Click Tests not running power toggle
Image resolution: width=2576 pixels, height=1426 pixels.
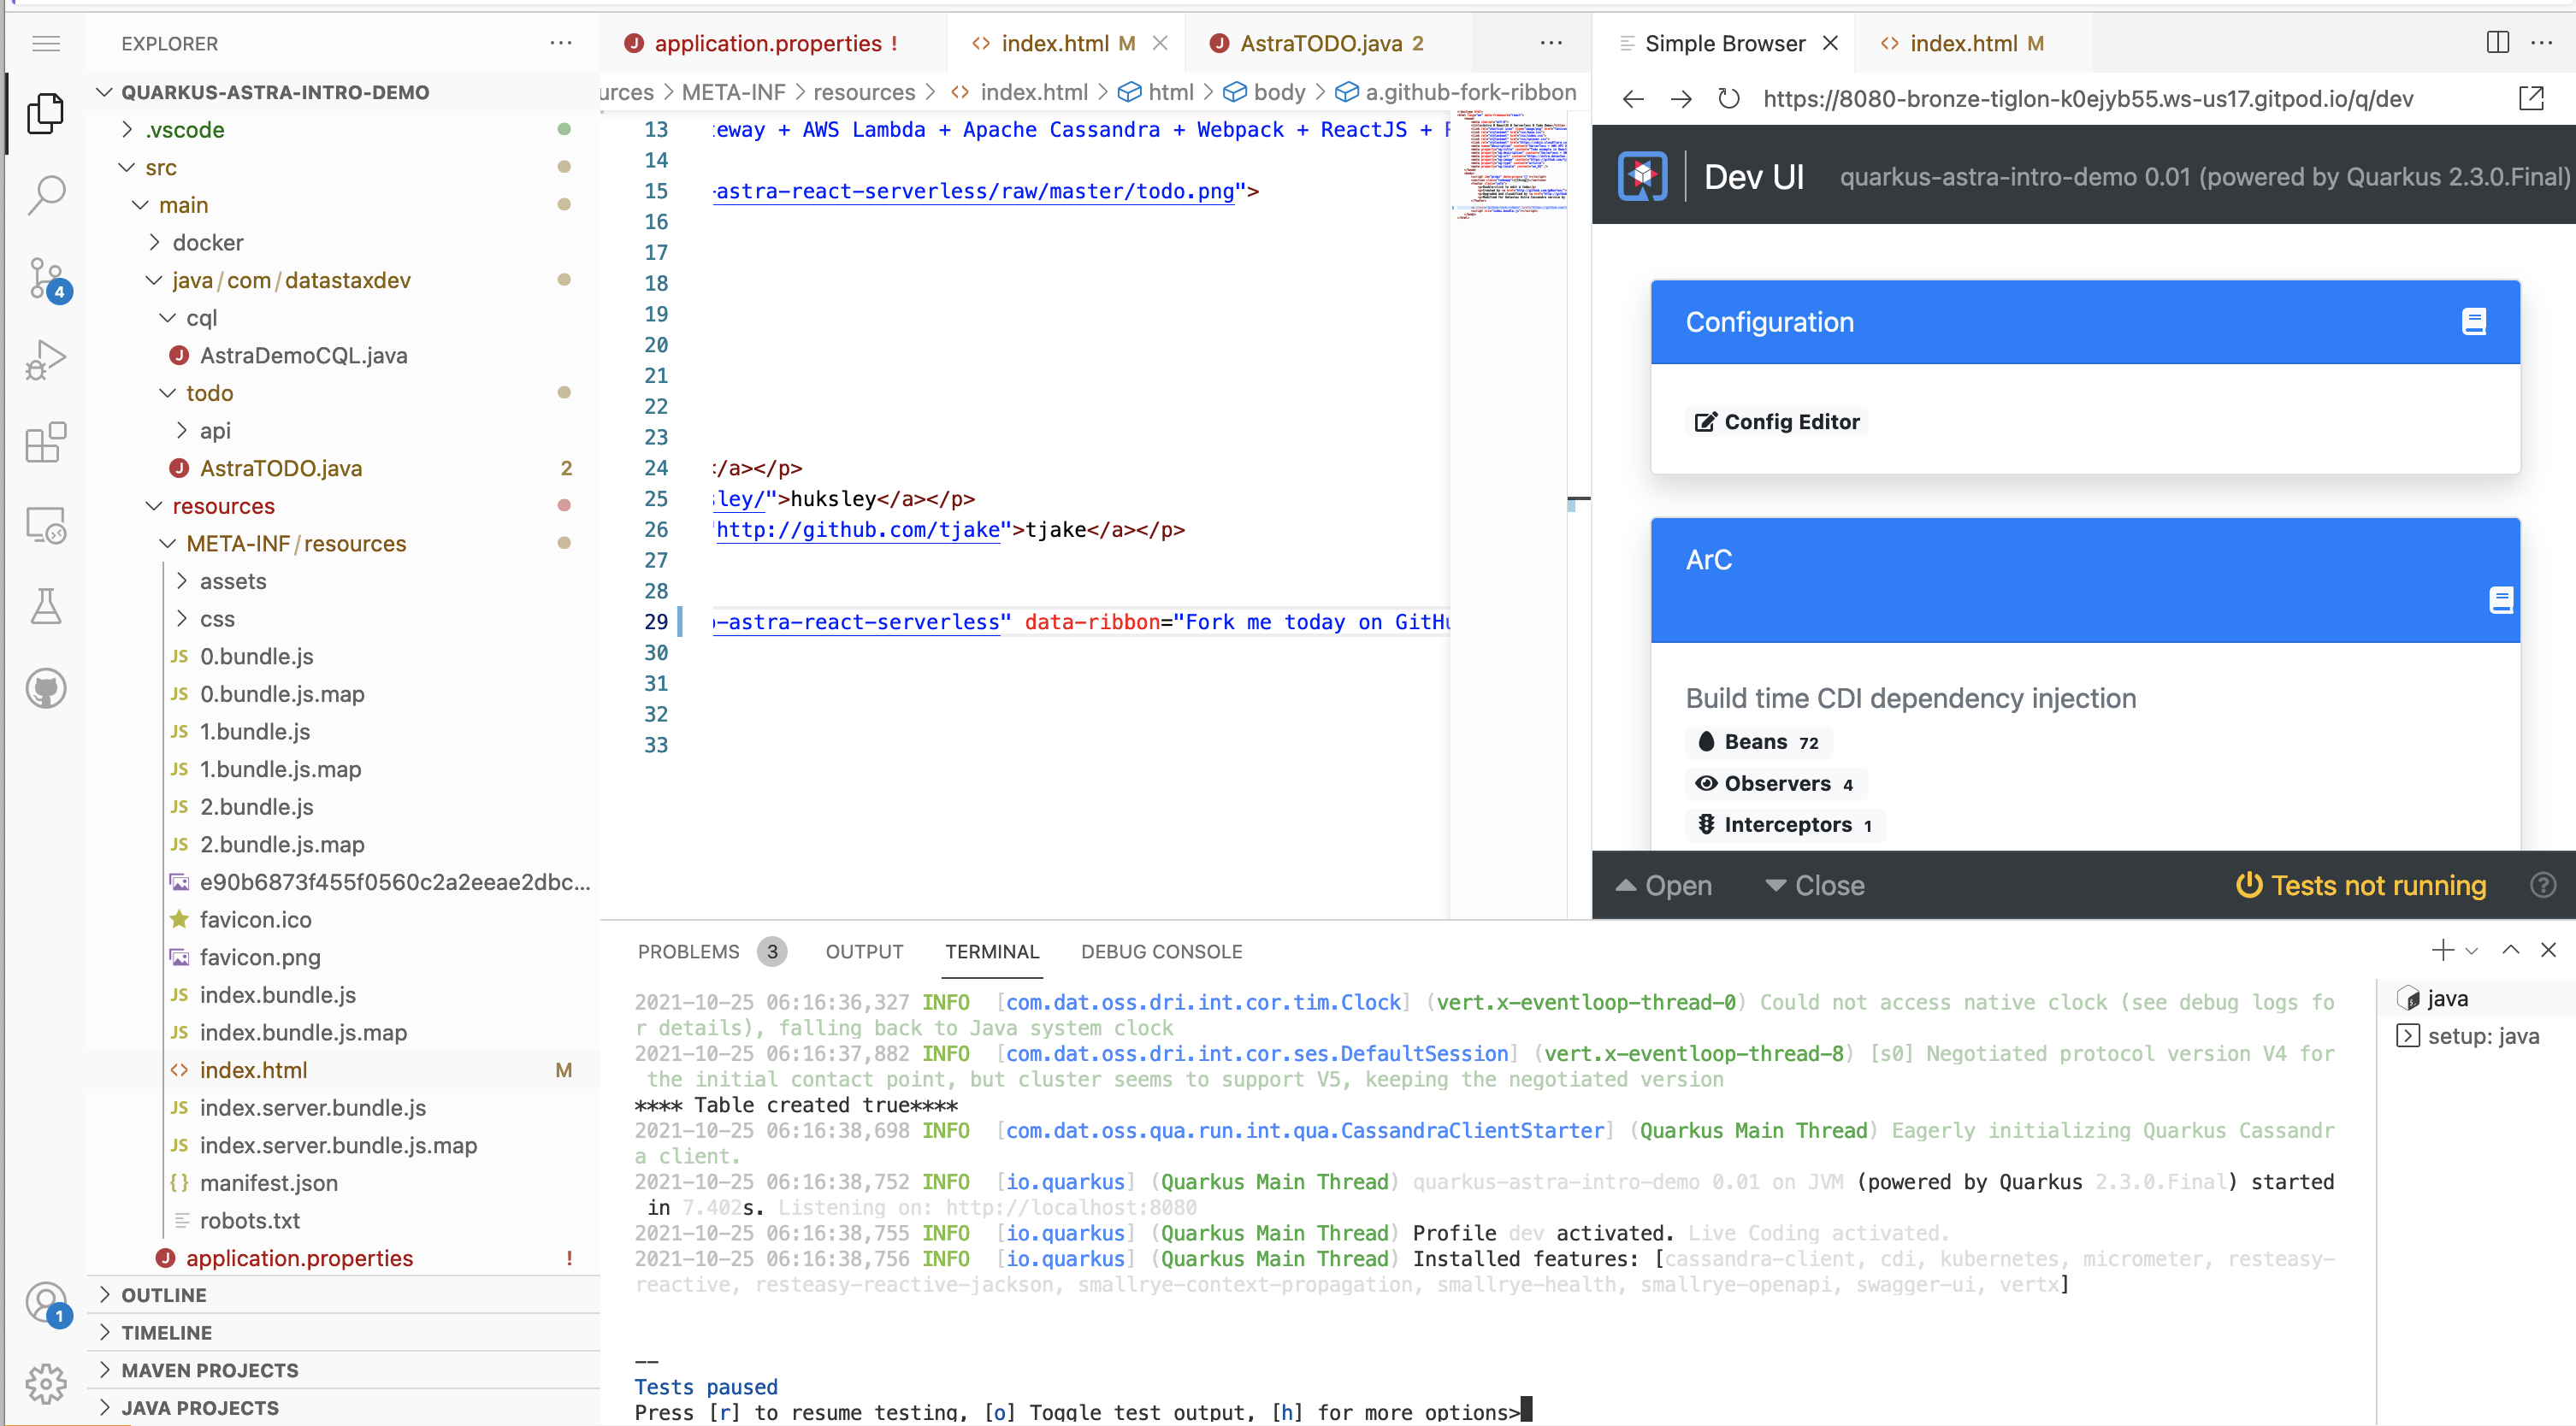tap(2360, 886)
